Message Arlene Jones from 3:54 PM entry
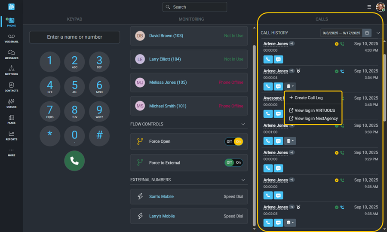The width and height of the screenshot is (387, 232). [278, 86]
